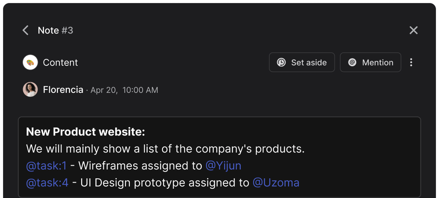
Task: Click the Content palette icon
Action: (x=30, y=62)
